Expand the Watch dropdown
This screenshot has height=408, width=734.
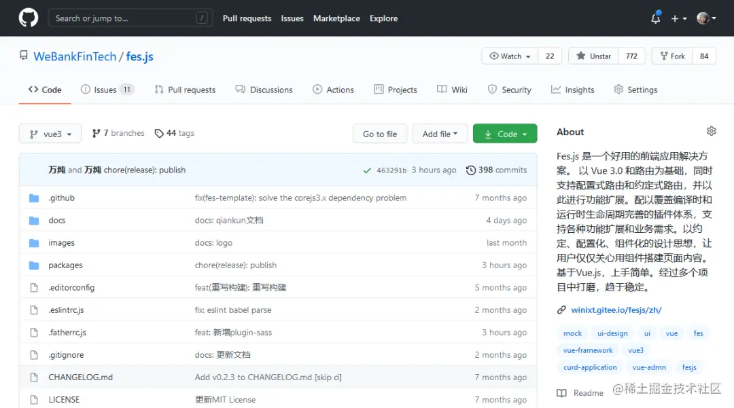pyautogui.click(x=510, y=56)
